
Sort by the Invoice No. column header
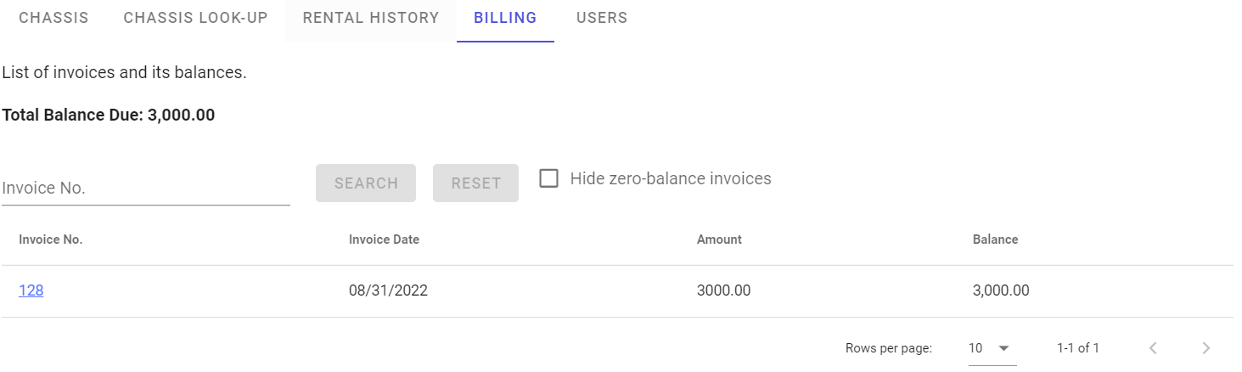point(51,240)
